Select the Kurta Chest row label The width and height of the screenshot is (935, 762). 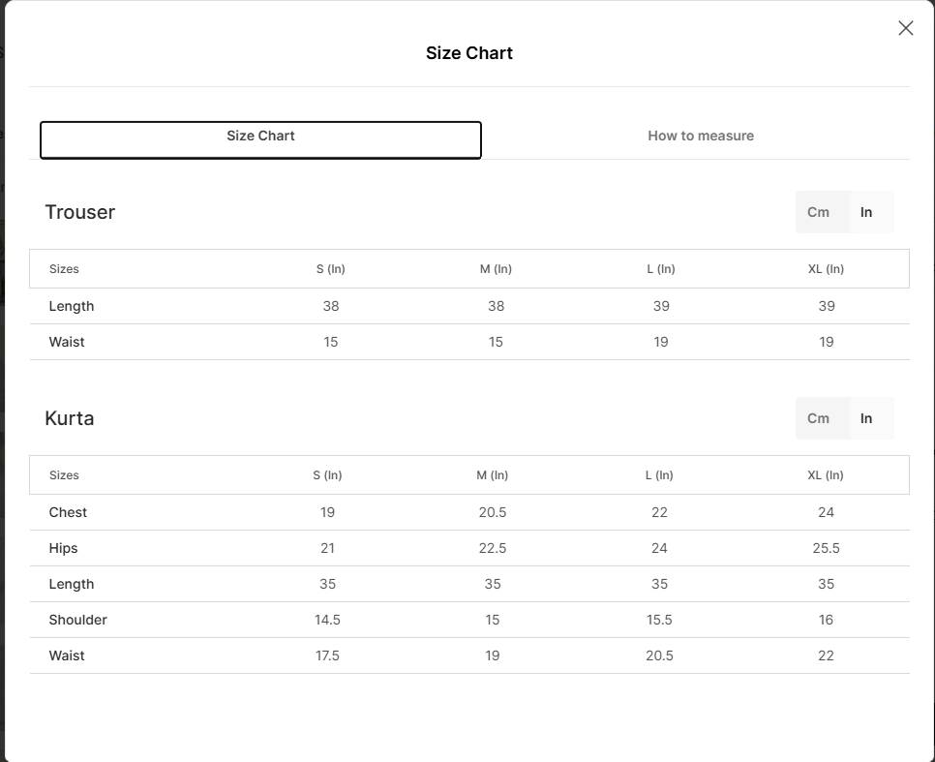(68, 512)
